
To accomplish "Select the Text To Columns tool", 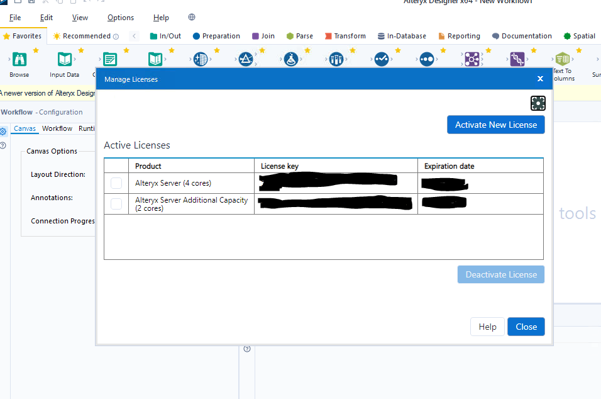I will [x=561, y=59].
